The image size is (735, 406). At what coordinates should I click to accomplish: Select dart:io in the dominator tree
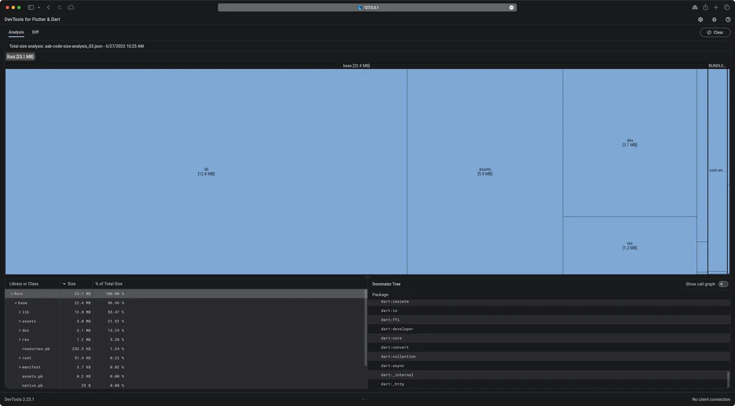[549, 311]
